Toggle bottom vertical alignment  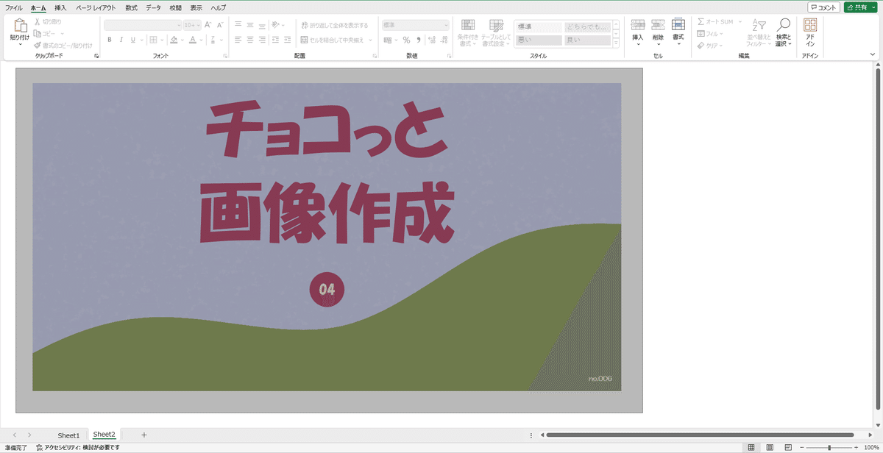coord(262,25)
